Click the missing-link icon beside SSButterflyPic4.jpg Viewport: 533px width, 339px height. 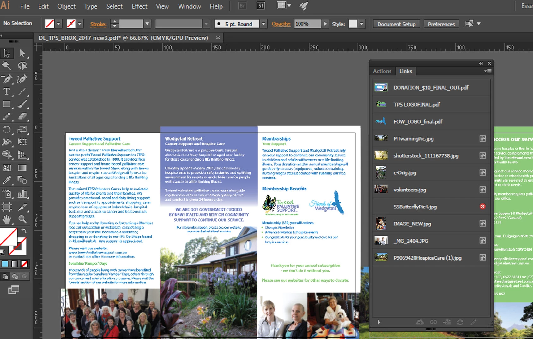(x=482, y=207)
